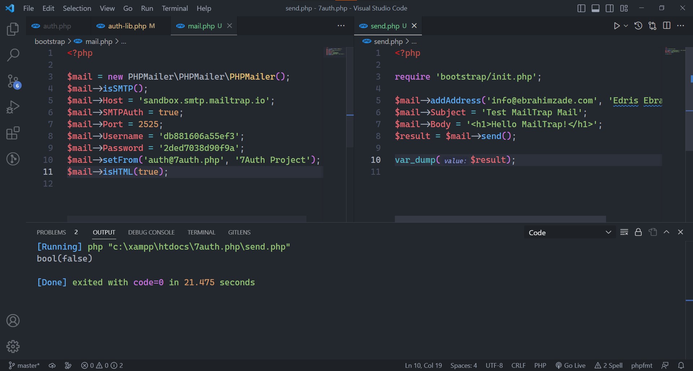The image size is (693, 371).
Task: Open the Go menu
Action: pos(128,8)
